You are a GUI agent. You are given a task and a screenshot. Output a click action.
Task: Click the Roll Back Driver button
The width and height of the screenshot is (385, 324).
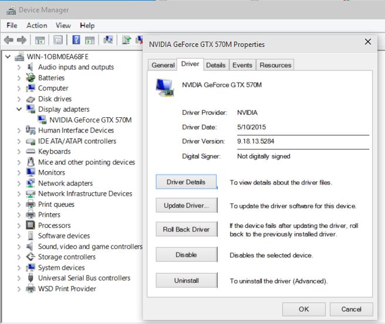(x=187, y=230)
